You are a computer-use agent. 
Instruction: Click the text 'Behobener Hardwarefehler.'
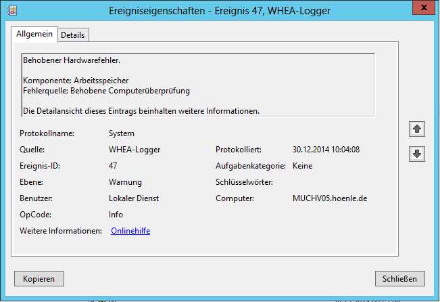72,60
